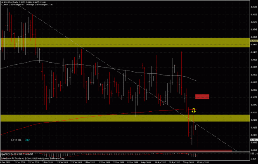258x164 pixels.
Task: Click the MACD(12,26,9) indicator label
Action: [17, 154]
